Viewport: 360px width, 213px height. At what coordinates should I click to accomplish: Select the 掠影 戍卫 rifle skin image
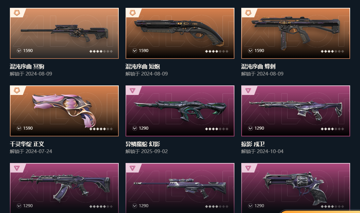pyautogui.click(x=296, y=111)
